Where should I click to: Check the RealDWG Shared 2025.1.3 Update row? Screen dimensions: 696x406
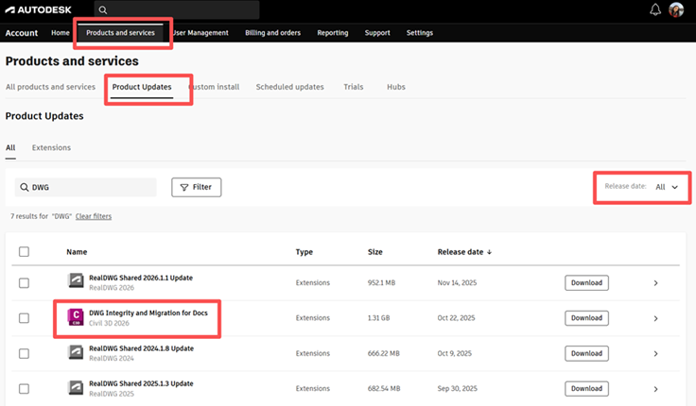[x=24, y=389]
